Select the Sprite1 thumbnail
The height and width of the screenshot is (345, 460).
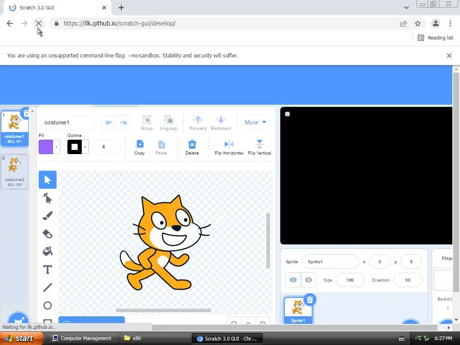[298, 310]
